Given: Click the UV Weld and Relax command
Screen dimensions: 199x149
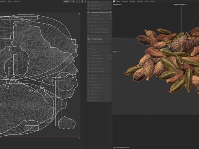Looking at the screenshot, I should 97,19.
